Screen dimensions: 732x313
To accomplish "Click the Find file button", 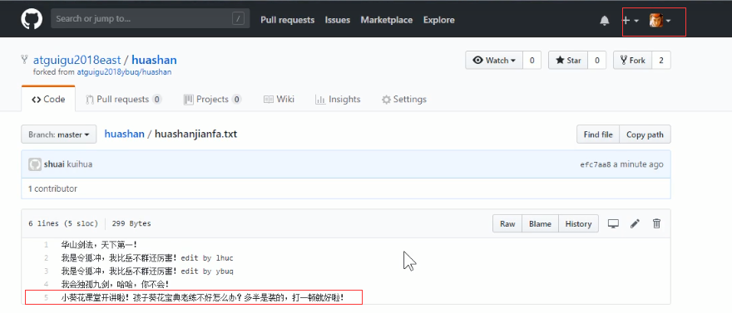I will click(598, 134).
